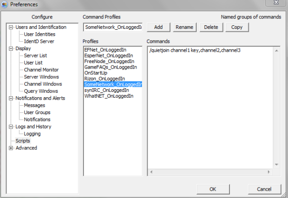Open IdentD Server settings
Image resolution: width=288 pixels, height=198 pixels.
pyautogui.click(x=39, y=42)
